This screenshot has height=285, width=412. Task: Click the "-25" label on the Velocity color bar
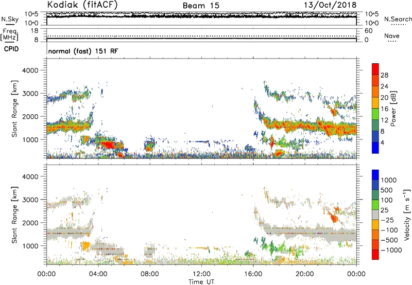tap(387, 220)
